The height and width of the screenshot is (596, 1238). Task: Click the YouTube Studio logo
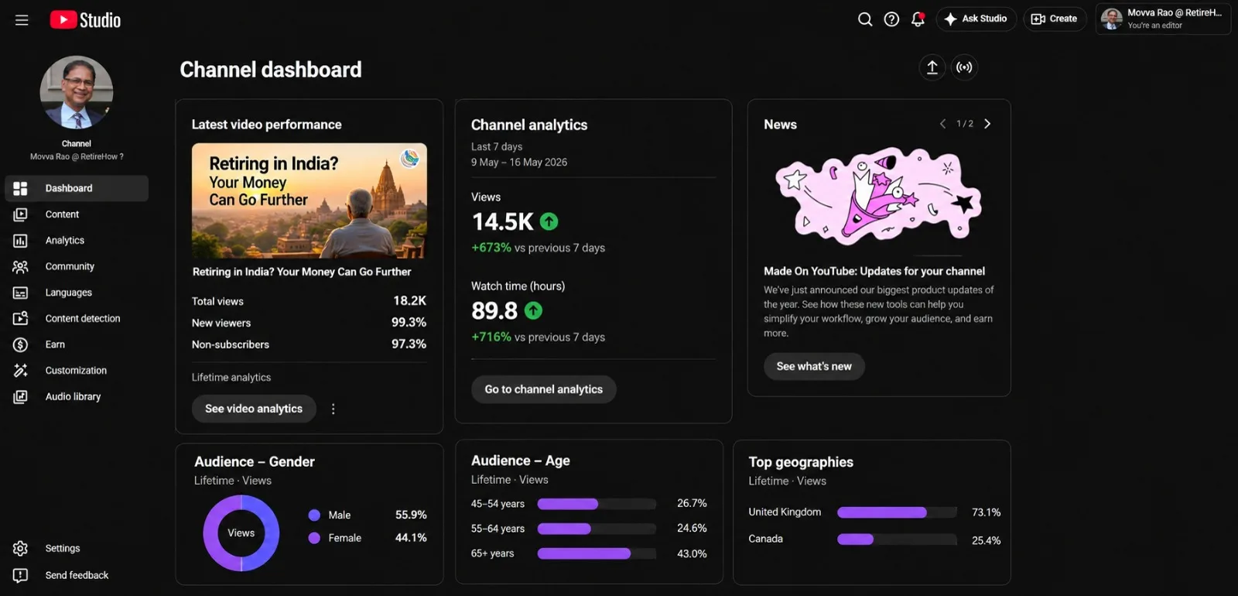point(85,20)
